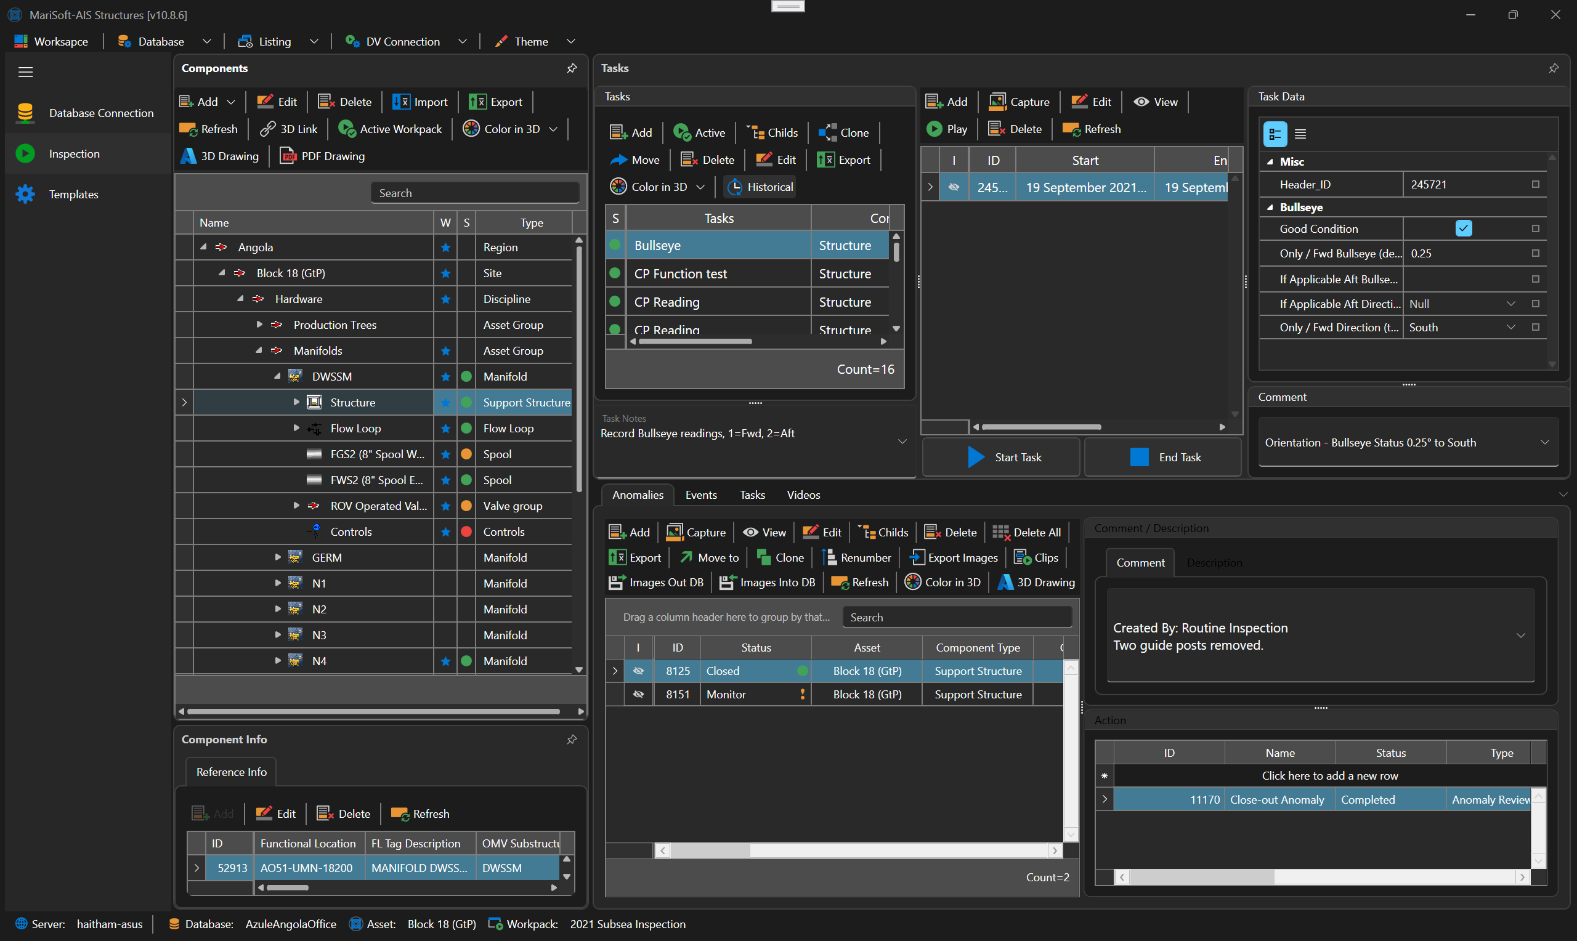
Task: Click View in the task runs toolbar
Action: pos(1155,102)
